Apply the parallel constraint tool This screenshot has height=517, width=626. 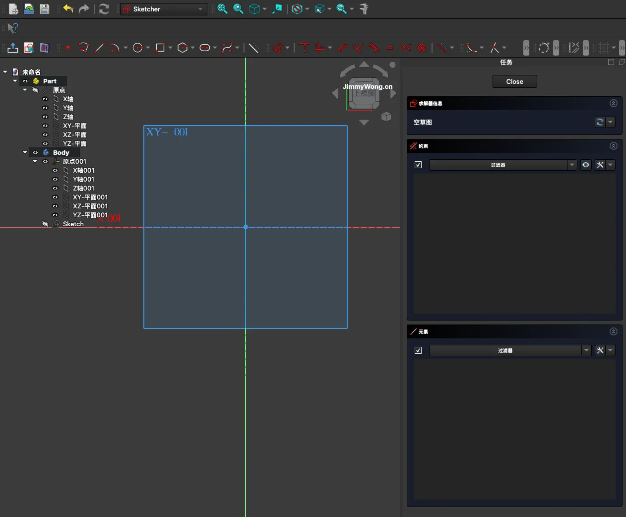point(342,48)
